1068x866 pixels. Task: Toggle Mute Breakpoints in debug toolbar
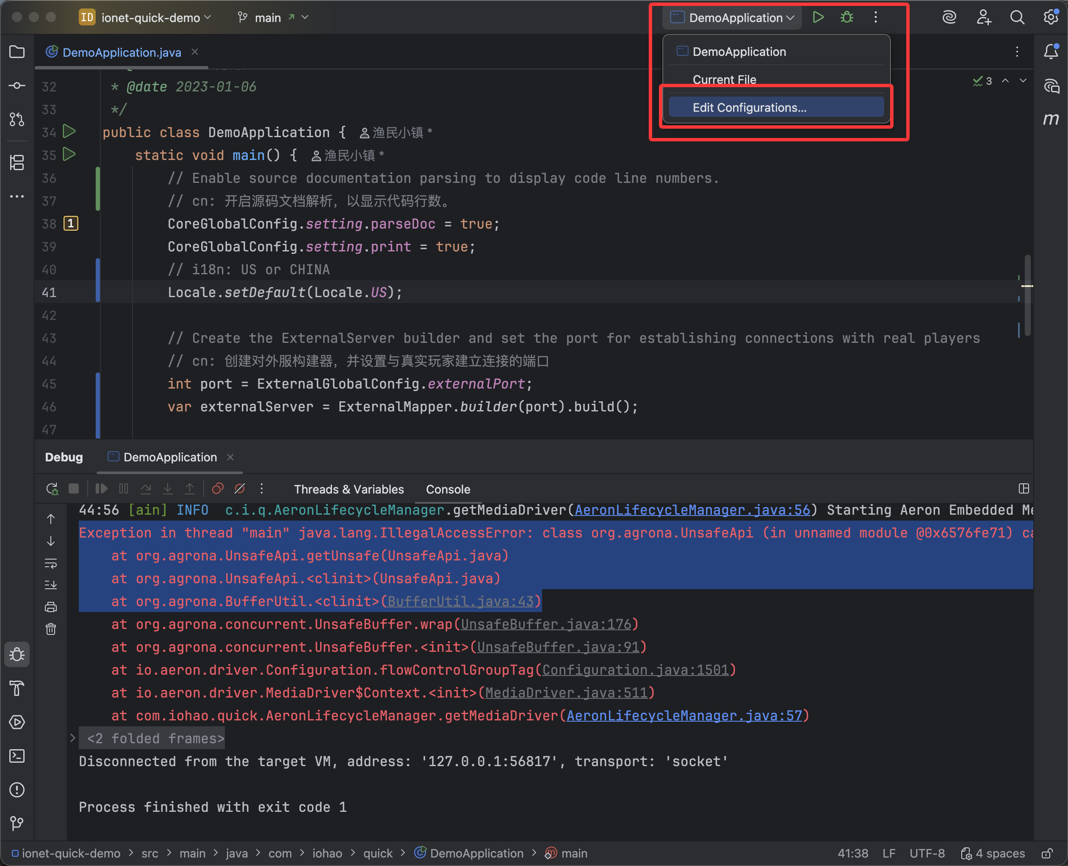point(240,489)
